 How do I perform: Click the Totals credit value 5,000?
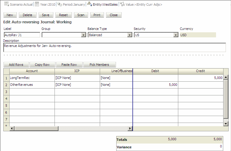(218, 139)
